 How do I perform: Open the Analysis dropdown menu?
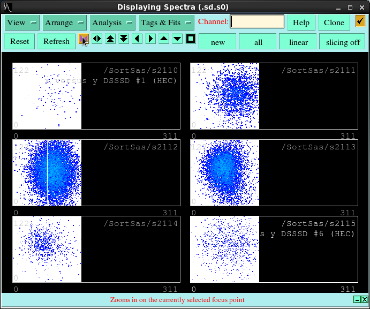click(113, 22)
